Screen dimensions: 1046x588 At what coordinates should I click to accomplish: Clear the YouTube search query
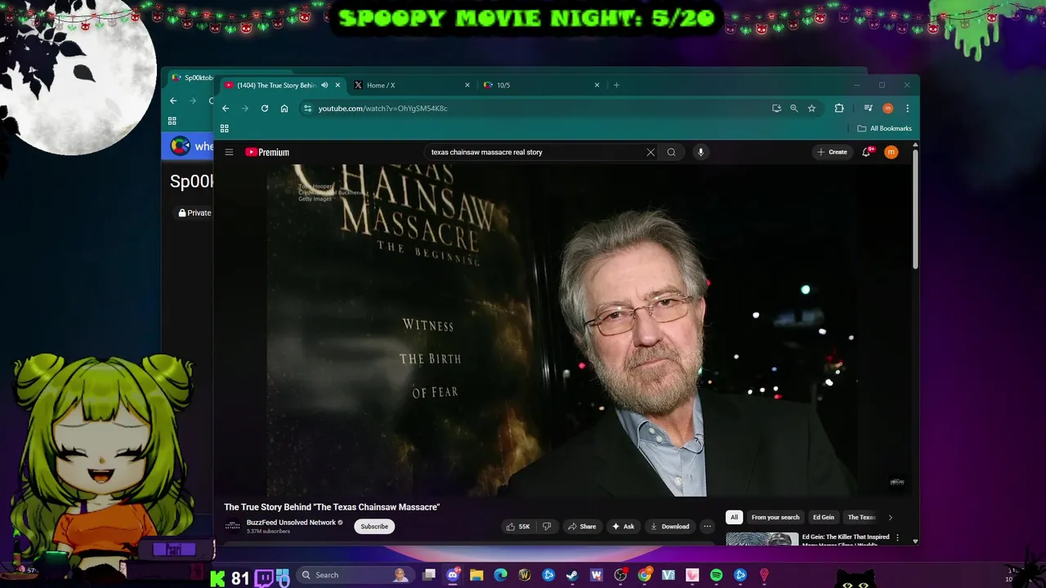650,152
